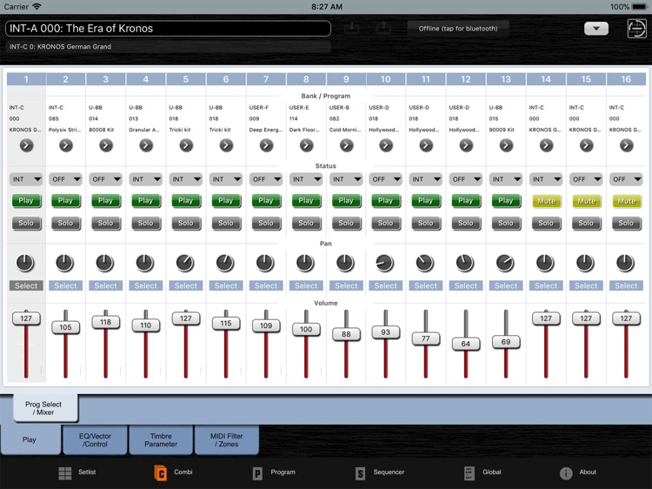This screenshot has width=652, height=489.
Task: Open program browser arrow for timbre 3 80008 Kit
Action: coord(105,145)
